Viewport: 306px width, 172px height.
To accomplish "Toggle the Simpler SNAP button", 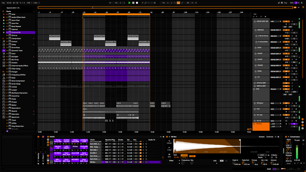I will [192, 156].
